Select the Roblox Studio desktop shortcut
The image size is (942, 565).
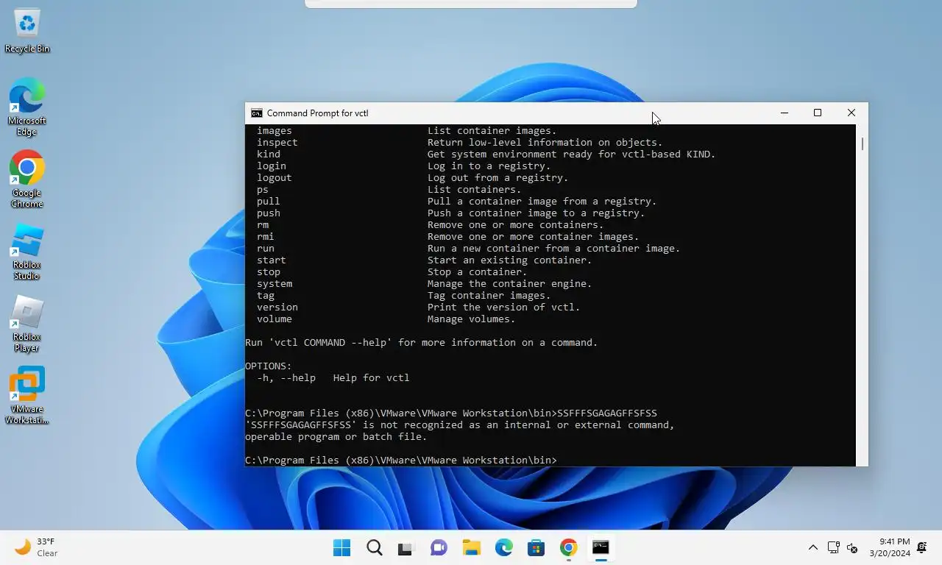click(x=27, y=252)
